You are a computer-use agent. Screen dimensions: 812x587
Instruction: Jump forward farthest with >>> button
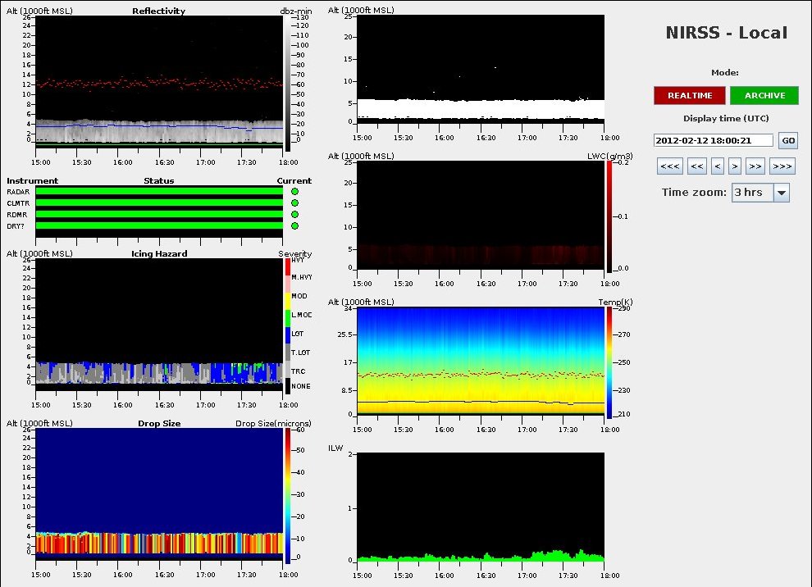782,166
